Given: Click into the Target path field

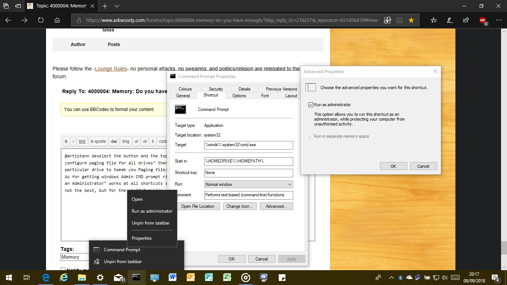Looking at the screenshot, I should tap(249, 145).
